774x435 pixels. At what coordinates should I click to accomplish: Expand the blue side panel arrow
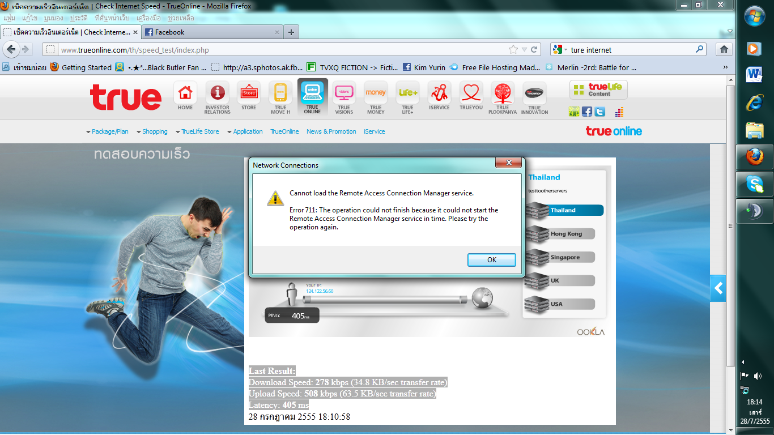718,288
